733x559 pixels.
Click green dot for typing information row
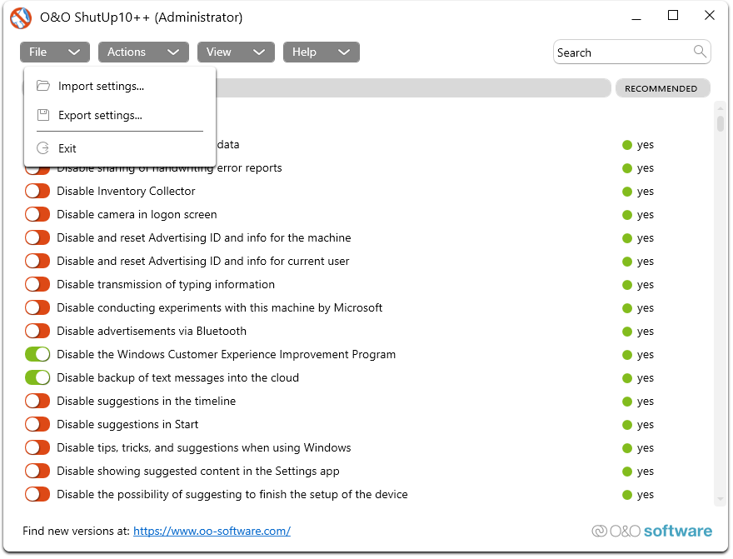point(627,285)
